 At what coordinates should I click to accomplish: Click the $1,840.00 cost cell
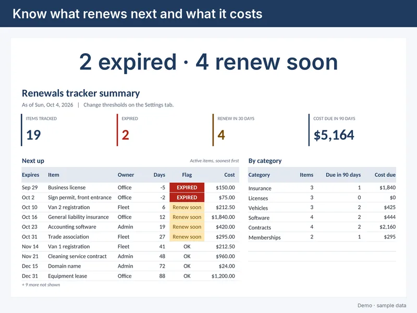(x=223, y=217)
